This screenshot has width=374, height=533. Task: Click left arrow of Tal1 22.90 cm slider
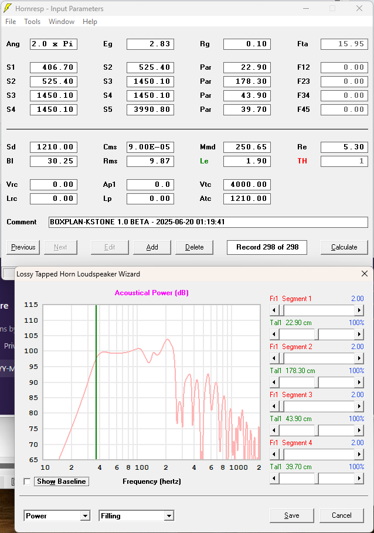coord(274,334)
